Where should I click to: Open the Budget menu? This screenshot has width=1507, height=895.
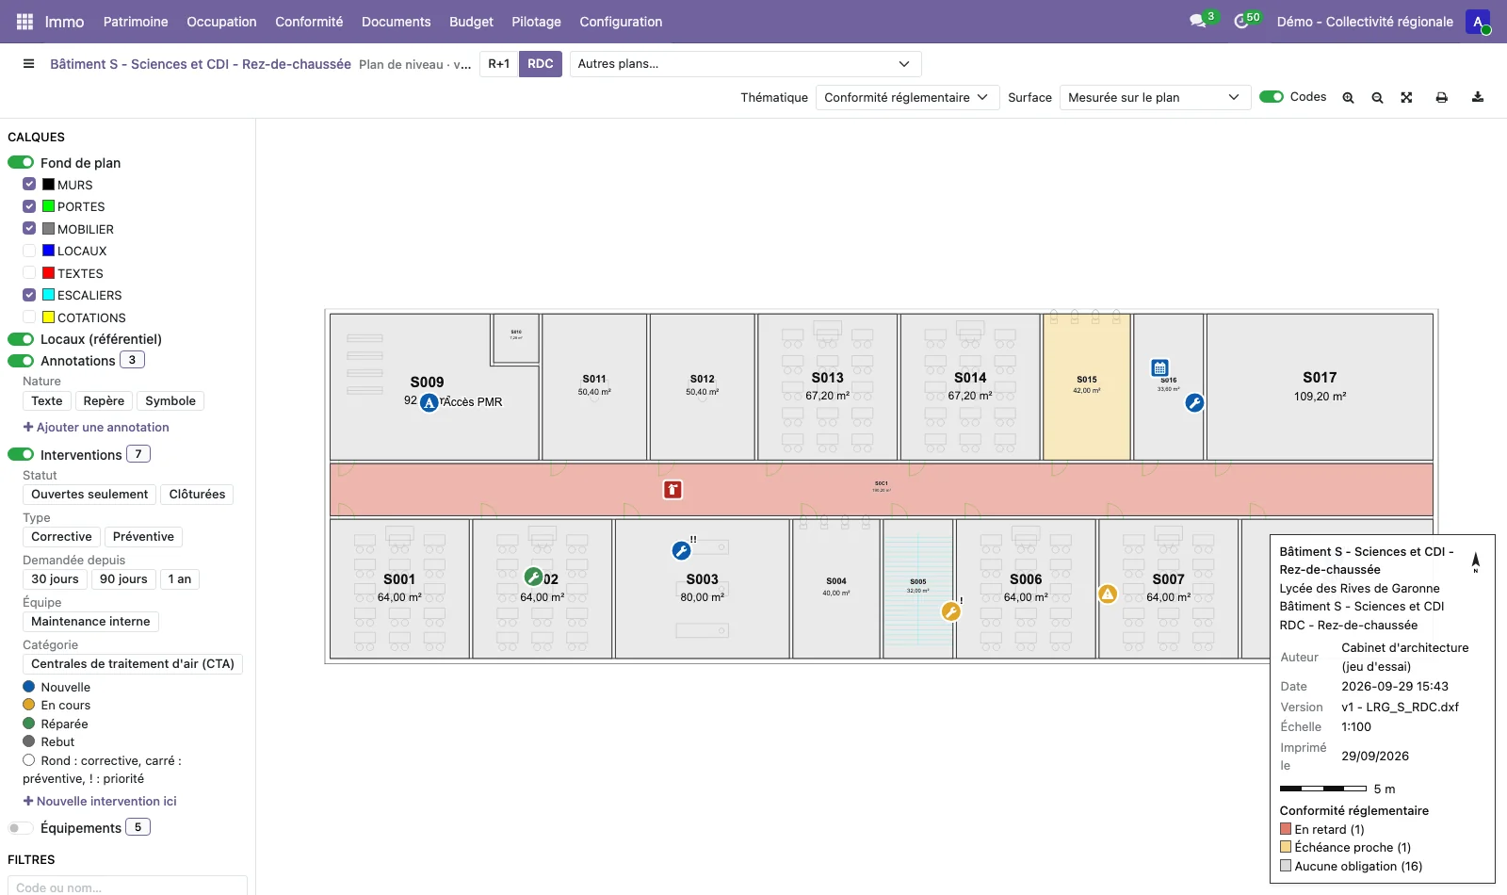tap(471, 22)
